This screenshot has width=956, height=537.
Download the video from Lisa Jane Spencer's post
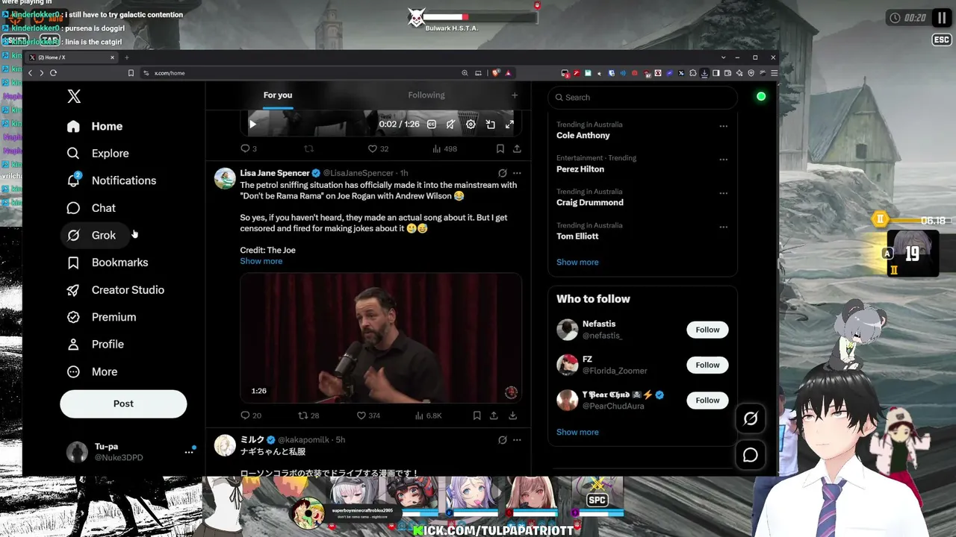click(512, 415)
